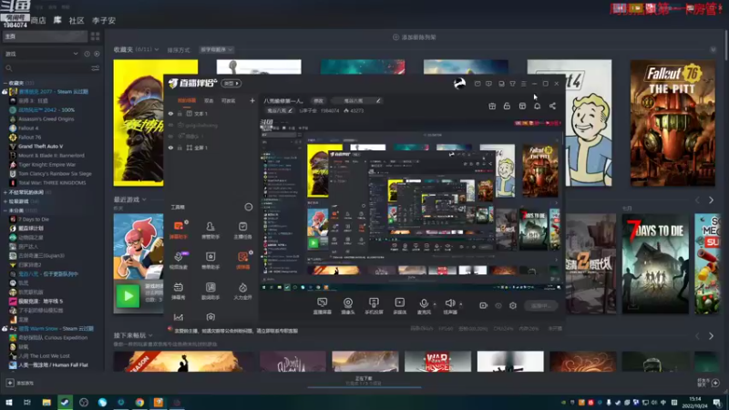
Task: Open Steam advanced filter sliders icon
Action: pos(96,68)
